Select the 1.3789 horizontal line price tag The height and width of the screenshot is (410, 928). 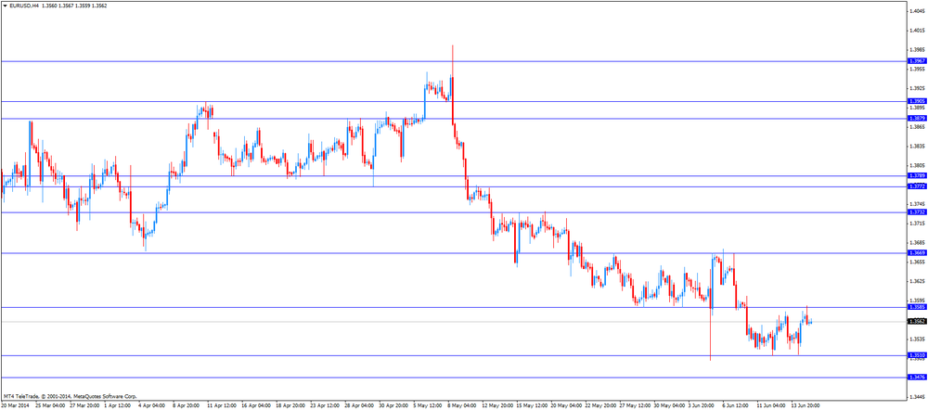[918, 175]
